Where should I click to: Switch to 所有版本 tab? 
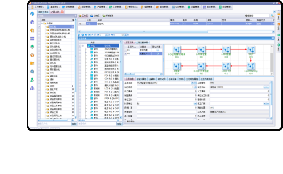(108, 16)
